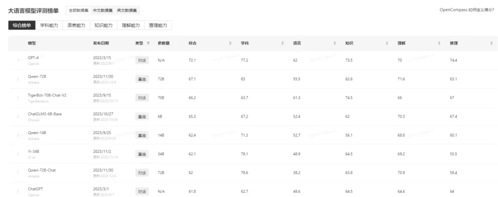
Task: Click GPT-4's release date 2023/3/15
Action: click(101, 58)
